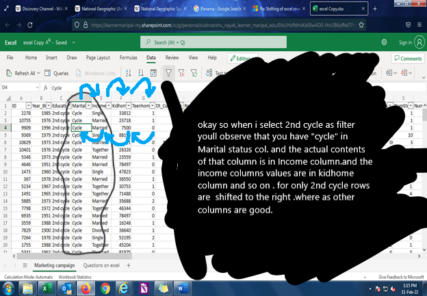Save page to Pocket icon
427x296 pixels.
(408, 25)
